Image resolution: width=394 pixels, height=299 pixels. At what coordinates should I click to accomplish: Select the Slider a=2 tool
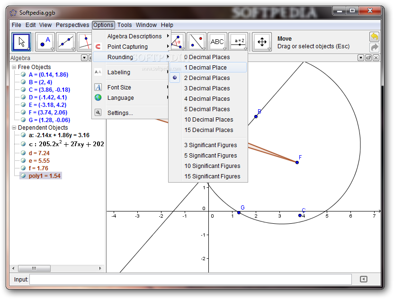coord(238,42)
